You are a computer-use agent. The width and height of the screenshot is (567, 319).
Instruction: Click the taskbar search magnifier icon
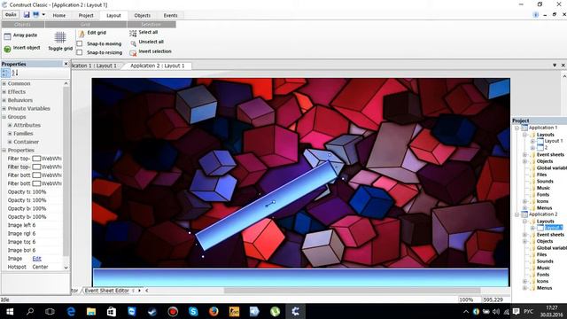click(x=30, y=311)
